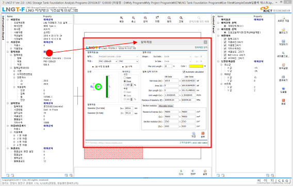Screen dimensions: 293x188
Task: Click the Pile Unit Length input field
Action: click(168, 66)
